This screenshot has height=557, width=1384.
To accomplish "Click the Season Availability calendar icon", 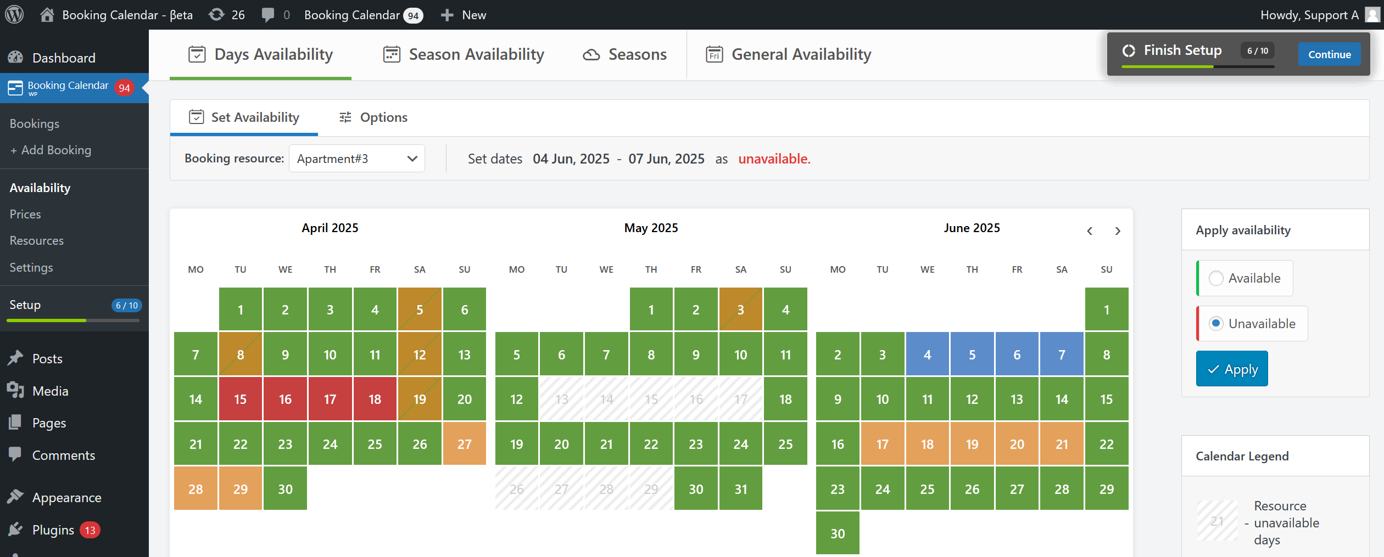I will (x=392, y=54).
